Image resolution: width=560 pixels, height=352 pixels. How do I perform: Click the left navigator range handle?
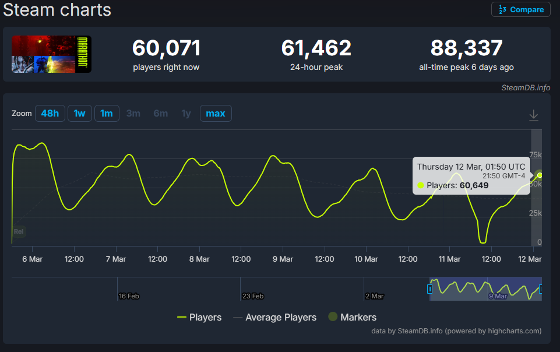pyautogui.click(x=429, y=289)
